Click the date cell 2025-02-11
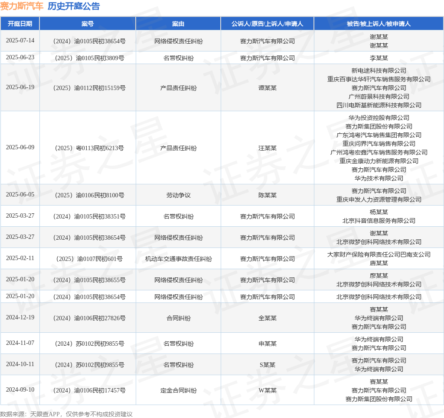The height and width of the screenshot is (418, 444). pyautogui.click(x=20, y=258)
